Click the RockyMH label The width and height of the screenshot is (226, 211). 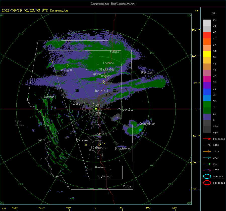66,70
